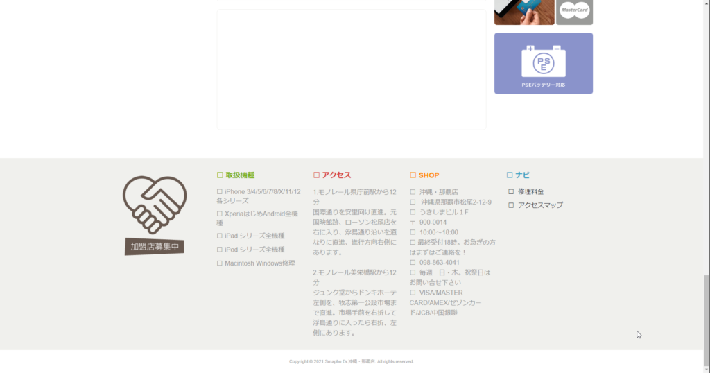Click the phone number 098-863-4041
Viewport: 710px width, 373px height.
pyautogui.click(x=439, y=263)
